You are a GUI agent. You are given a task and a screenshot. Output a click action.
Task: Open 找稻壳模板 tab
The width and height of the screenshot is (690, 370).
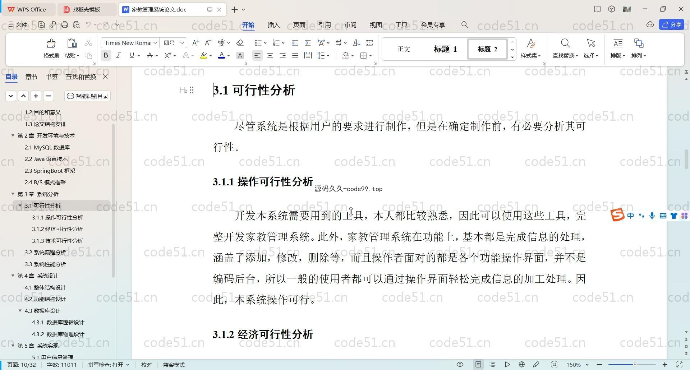pyautogui.click(x=87, y=9)
